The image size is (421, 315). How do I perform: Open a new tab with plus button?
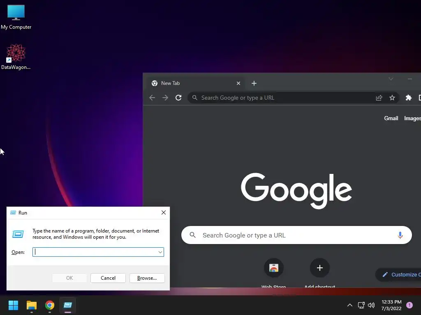coord(254,83)
